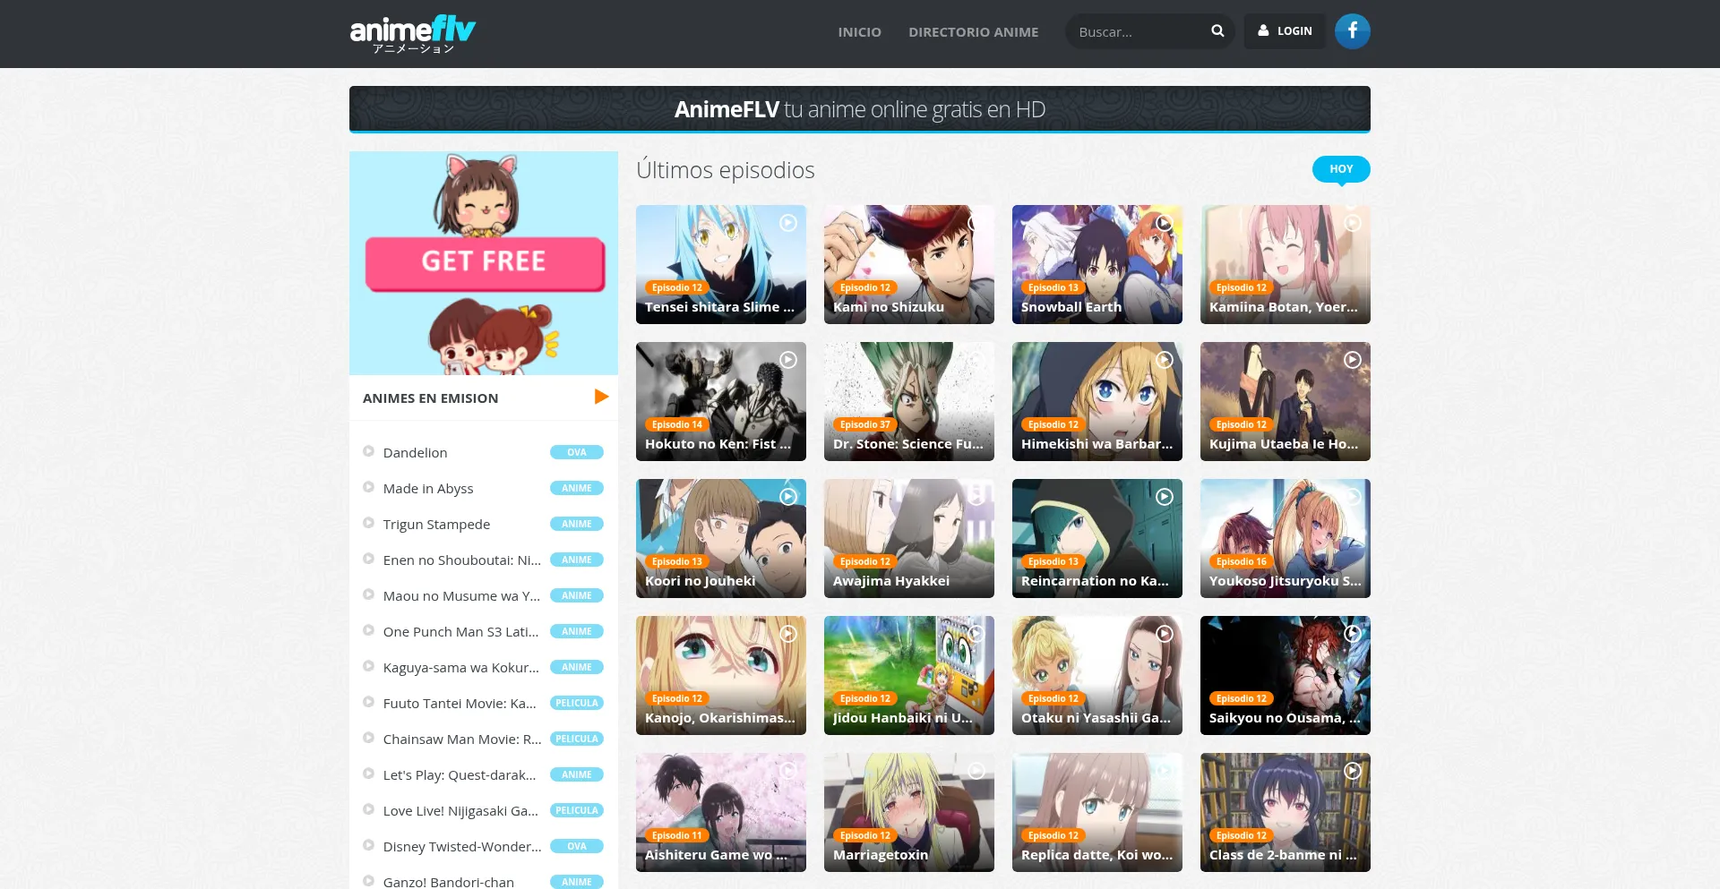Viewport: 1720px width, 889px height.
Task: Click ANIME badge for Kaguya-sama wa Kokur
Action: coord(577,667)
